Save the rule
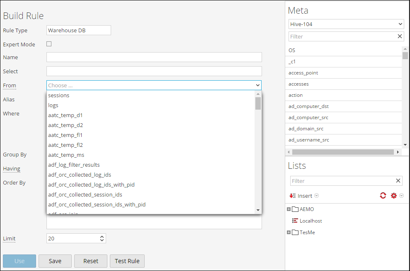This screenshot has width=410, height=271. [x=55, y=261]
